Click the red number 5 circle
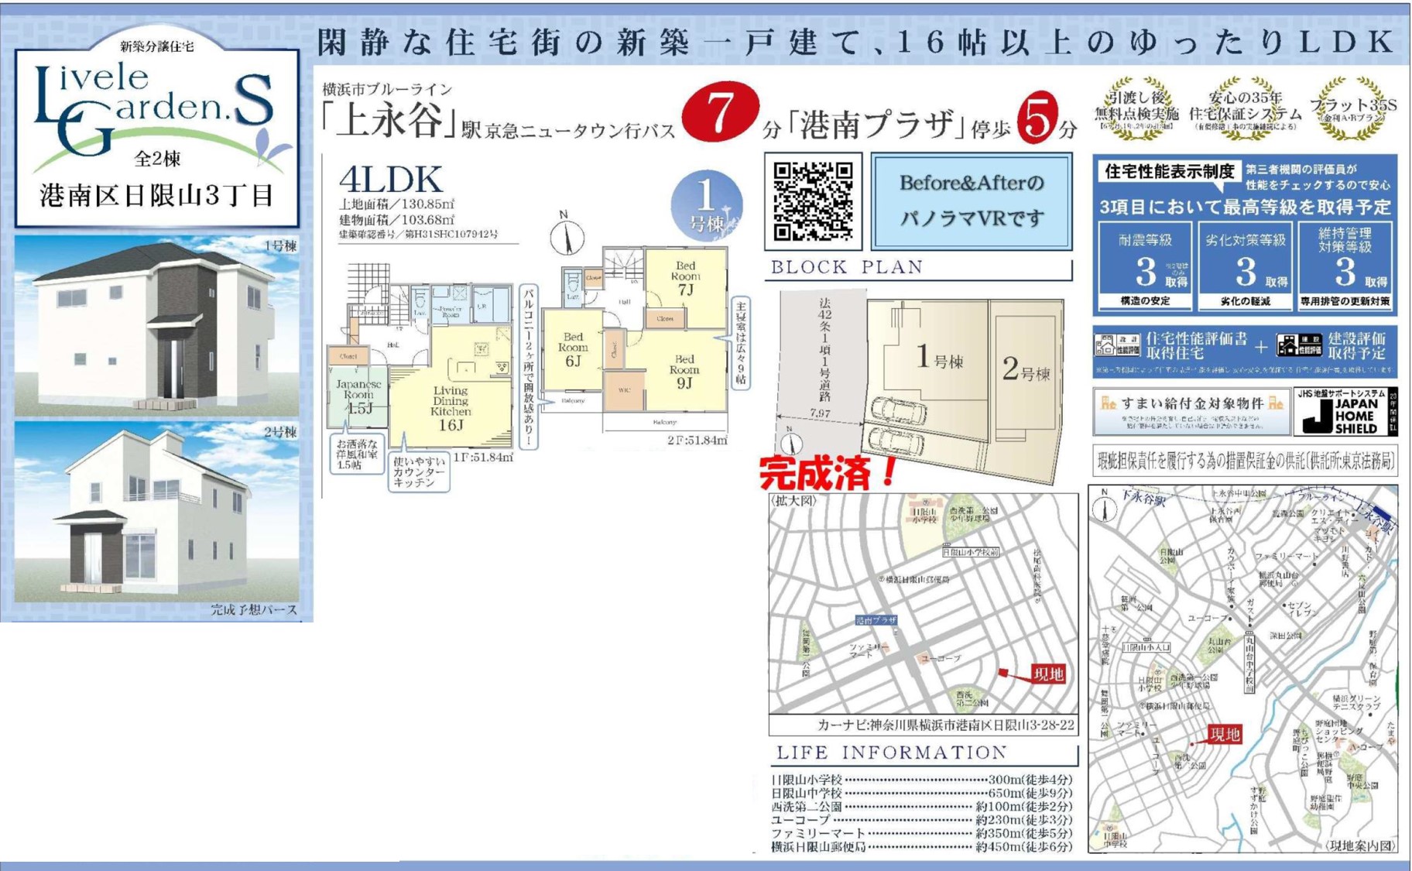Screen dimensions: 1412x871 (x=1037, y=118)
